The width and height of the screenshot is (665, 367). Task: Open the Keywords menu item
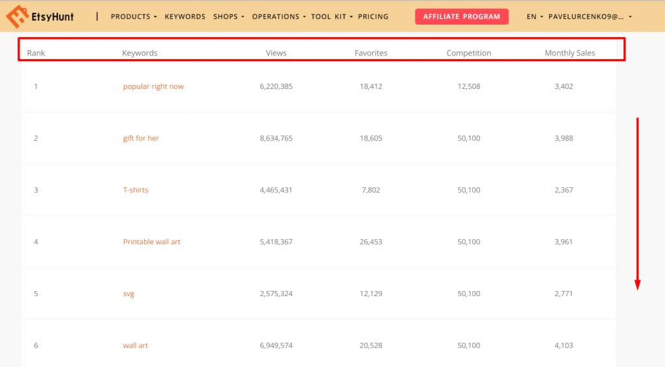(185, 17)
